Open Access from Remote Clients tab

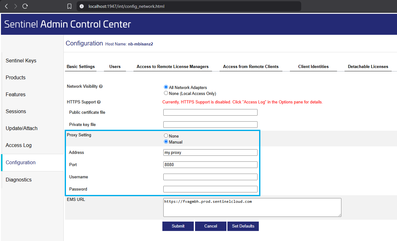tap(251, 66)
